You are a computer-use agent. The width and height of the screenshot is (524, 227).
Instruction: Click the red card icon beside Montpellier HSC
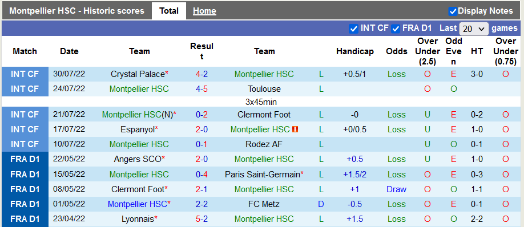[x=295, y=129]
